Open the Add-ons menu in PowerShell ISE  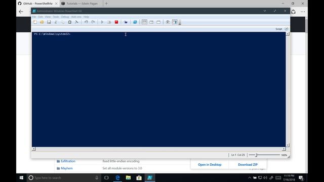(76, 17)
